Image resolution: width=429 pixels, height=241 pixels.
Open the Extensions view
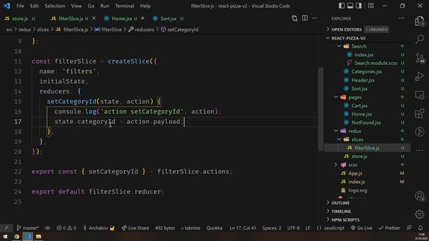(420, 113)
